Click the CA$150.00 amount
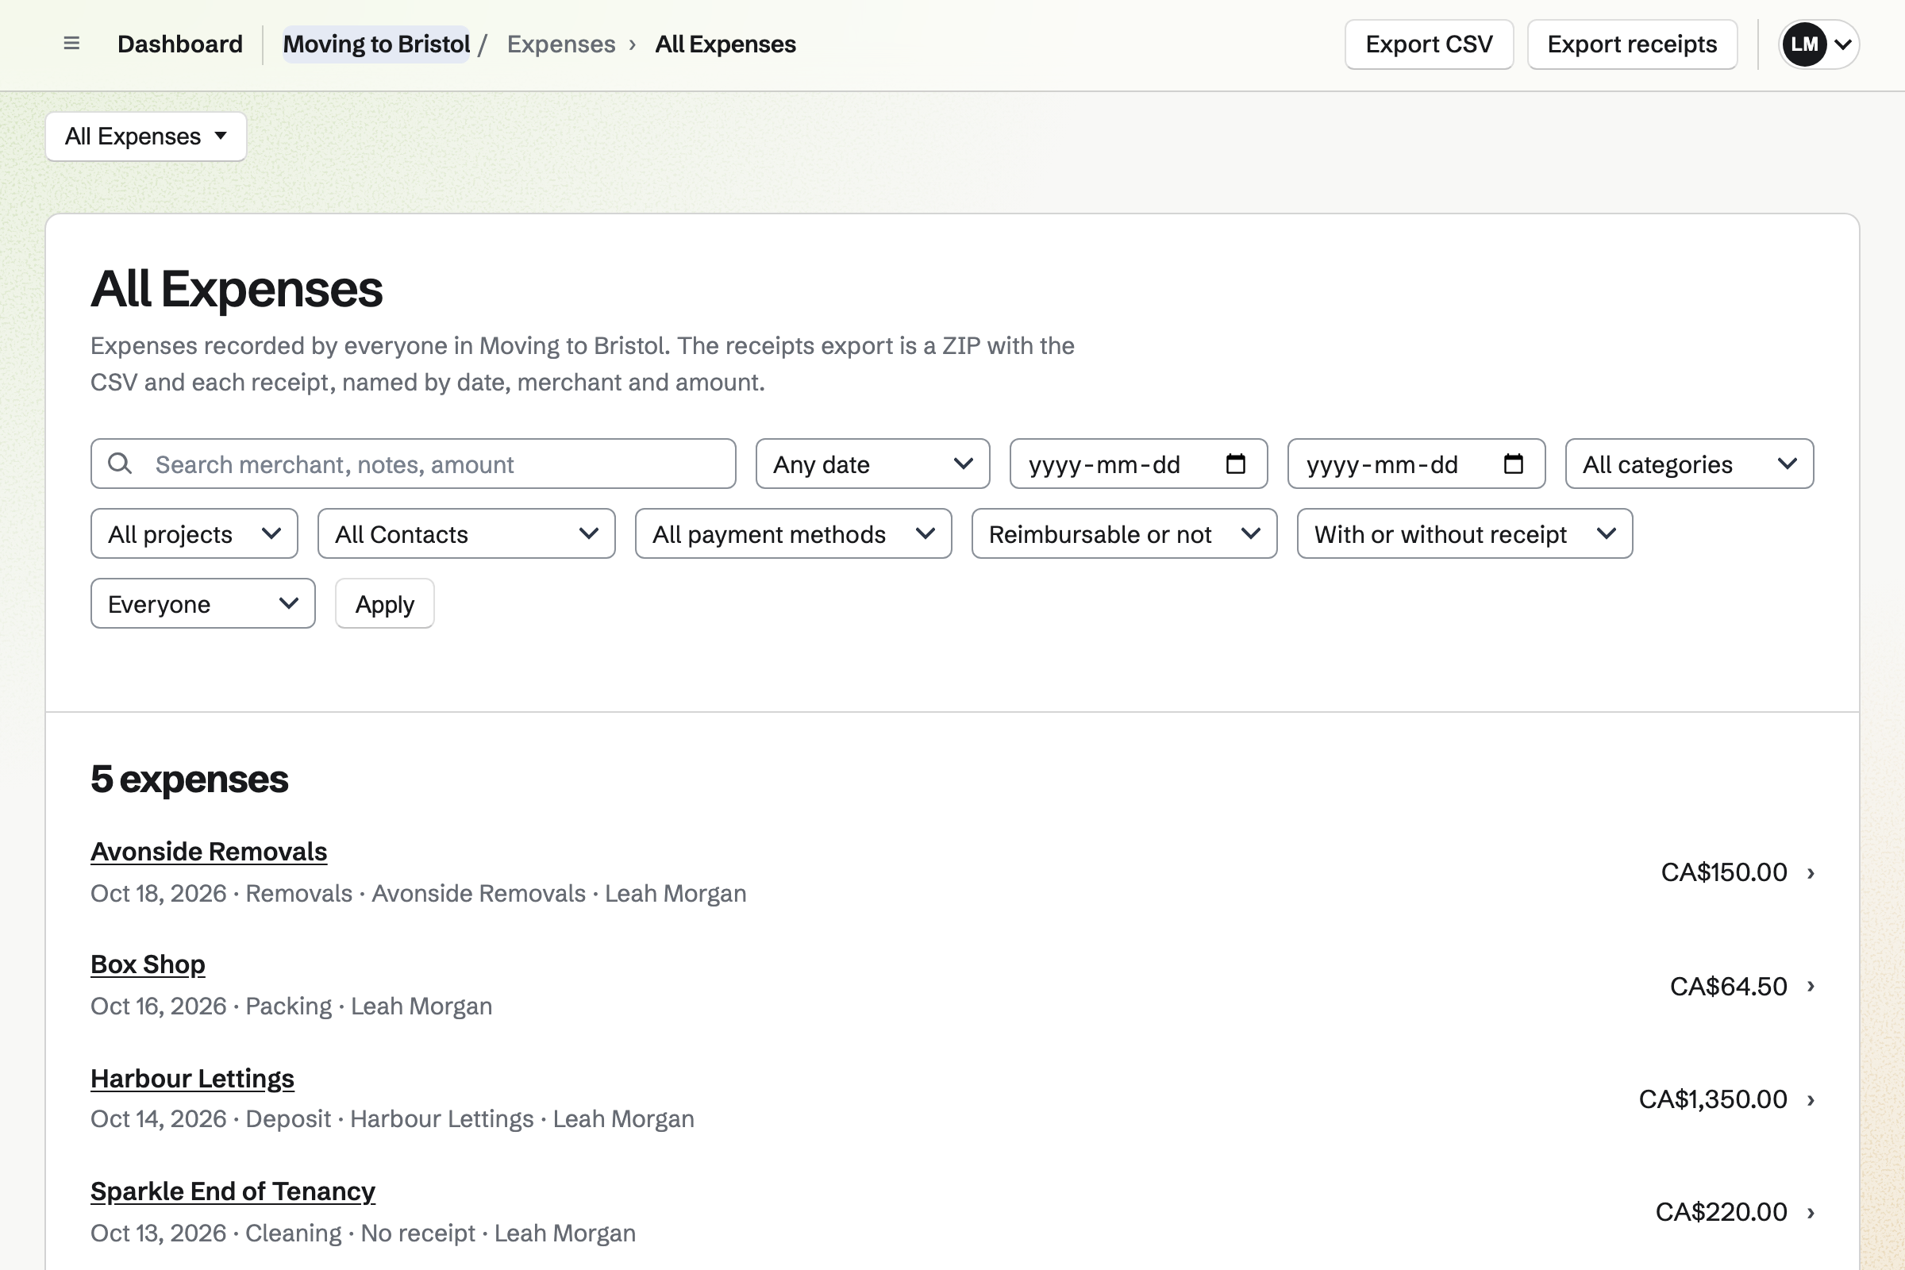The height and width of the screenshot is (1270, 1905). pyautogui.click(x=1723, y=872)
